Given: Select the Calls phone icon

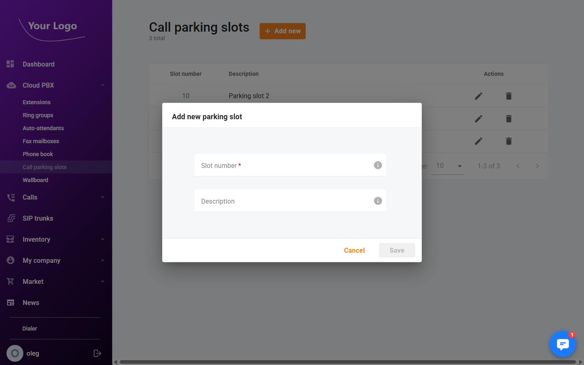Looking at the screenshot, I should [x=11, y=197].
